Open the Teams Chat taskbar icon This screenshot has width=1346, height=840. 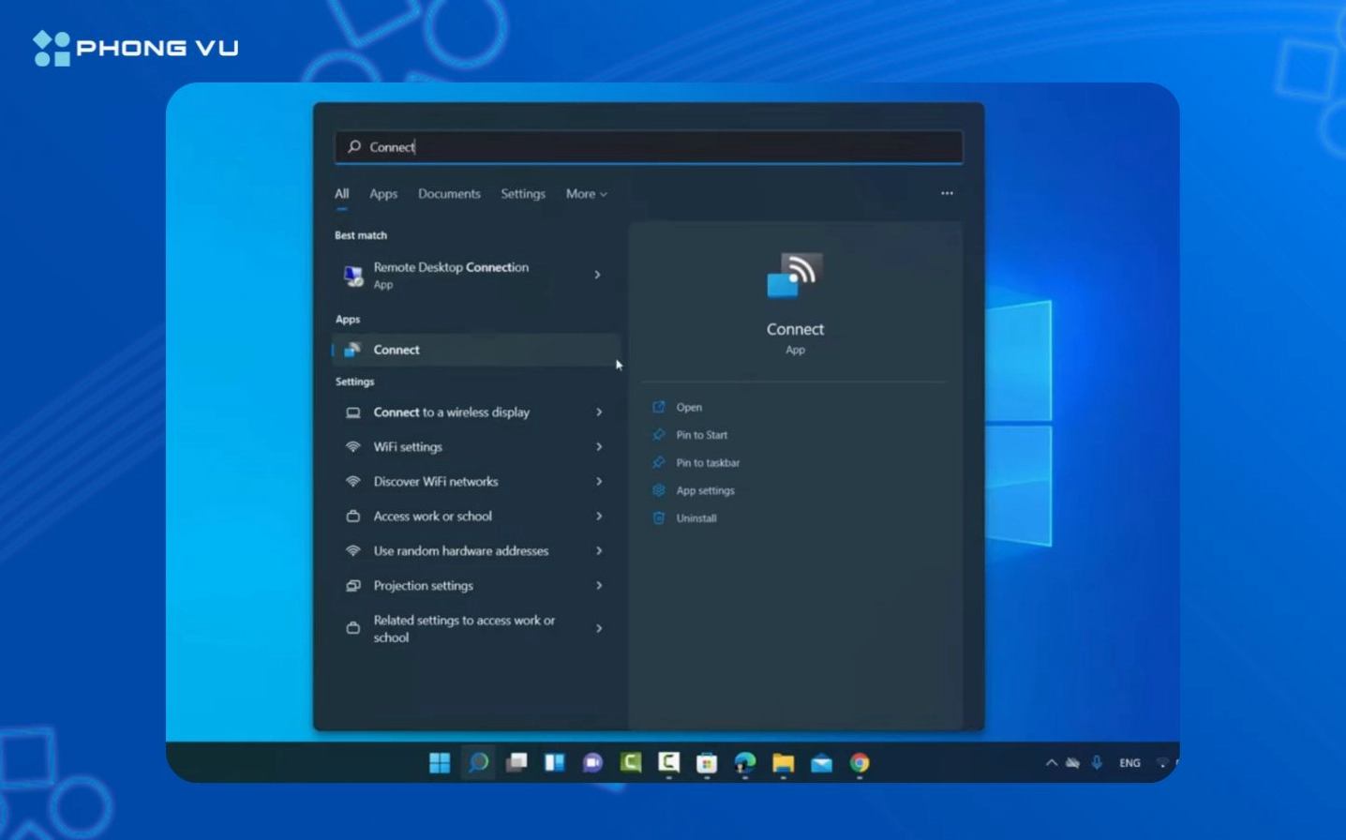[592, 763]
